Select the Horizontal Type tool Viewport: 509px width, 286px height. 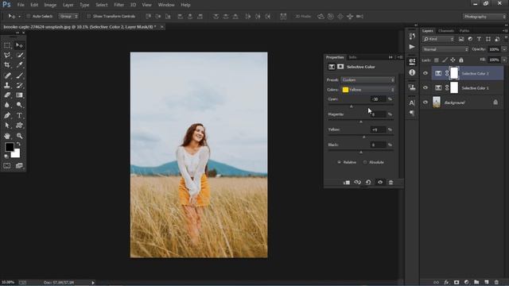[19, 115]
